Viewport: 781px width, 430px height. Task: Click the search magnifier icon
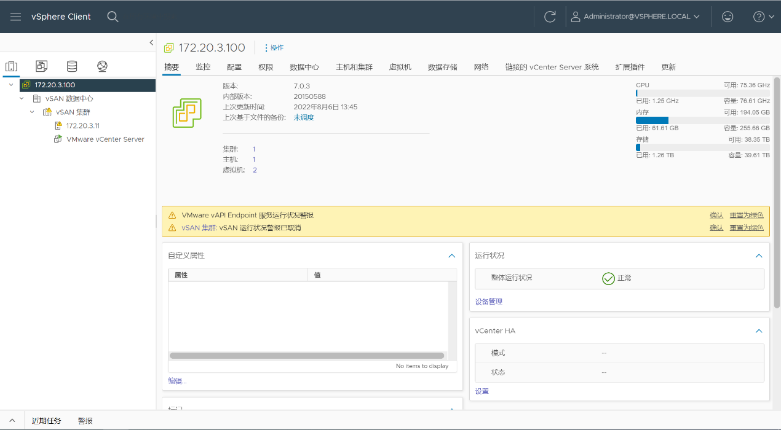[x=113, y=17]
